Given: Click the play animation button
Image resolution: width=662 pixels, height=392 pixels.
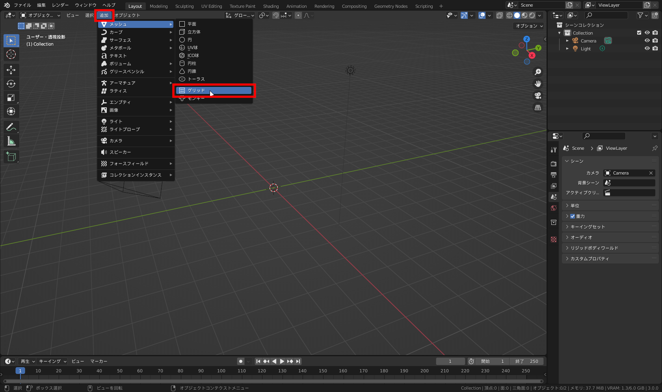Looking at the screenshot, I should (282, 361).
